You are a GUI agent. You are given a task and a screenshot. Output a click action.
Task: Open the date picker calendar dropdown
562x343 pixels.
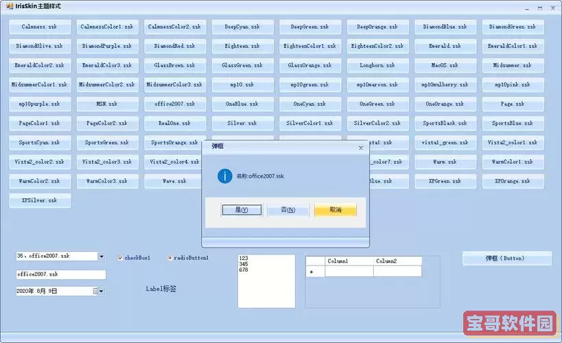101,291
